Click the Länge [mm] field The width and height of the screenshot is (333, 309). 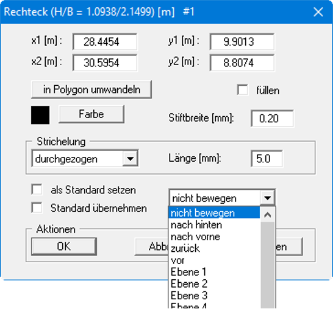[x=267, y=158]
